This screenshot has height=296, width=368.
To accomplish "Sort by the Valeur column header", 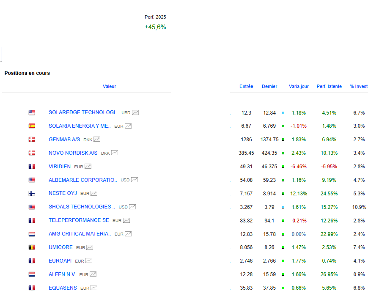I will (110, 86).
